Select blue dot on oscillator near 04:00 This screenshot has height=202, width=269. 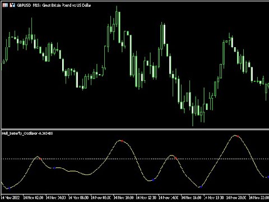(x=54, y=168)
